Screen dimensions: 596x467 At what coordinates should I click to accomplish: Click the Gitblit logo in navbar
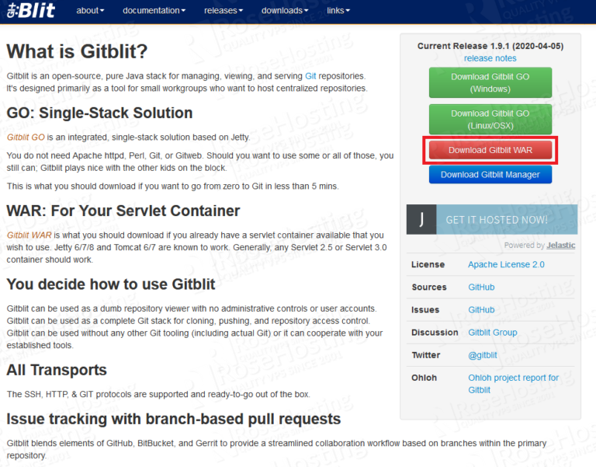coord(31,11)
